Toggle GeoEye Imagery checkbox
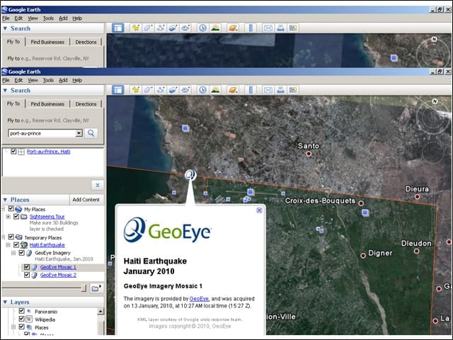 (22, 253)
